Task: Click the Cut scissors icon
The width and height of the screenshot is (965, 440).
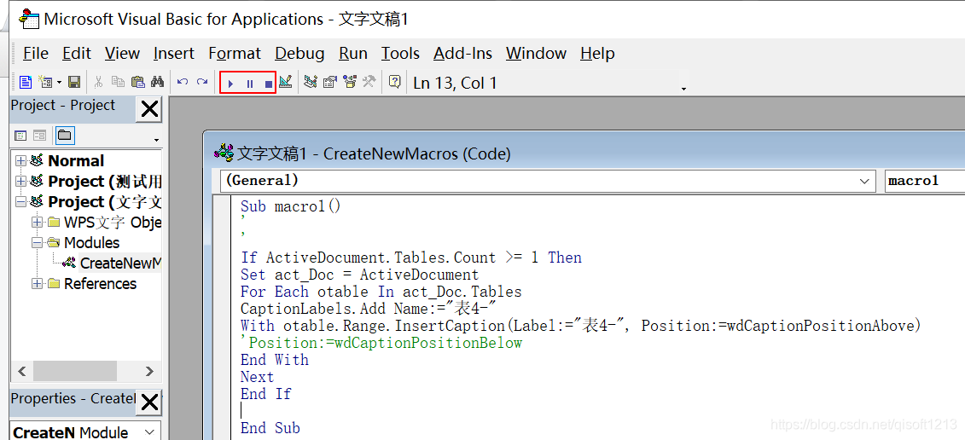Action: click(x=98, y=82)
